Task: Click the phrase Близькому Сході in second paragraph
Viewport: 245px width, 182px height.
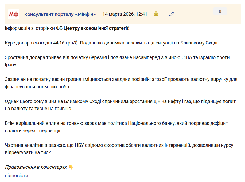Action: pyautogui.click(x=202, y=43)
